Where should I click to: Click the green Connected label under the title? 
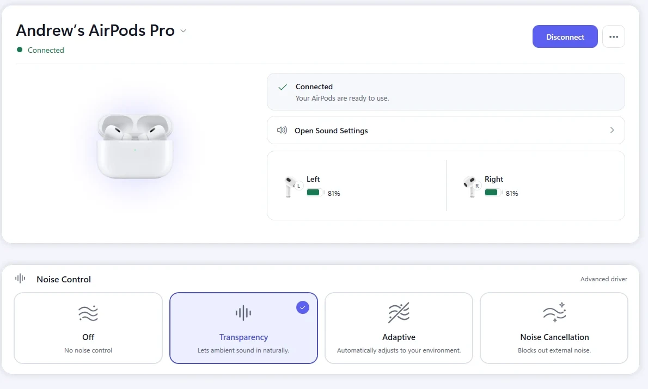pyautogui.click(x=46, y=50)
